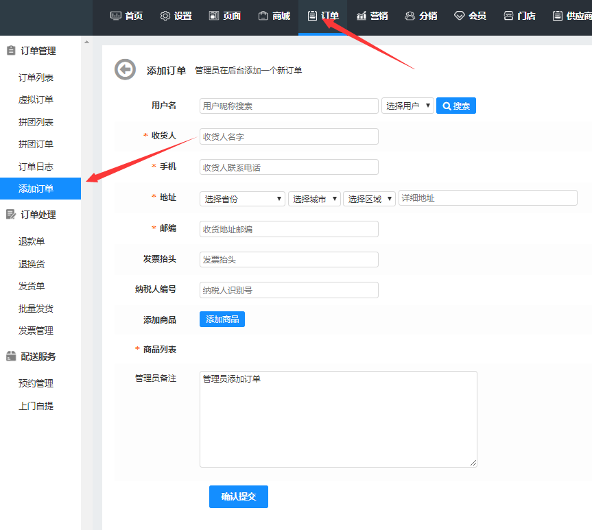Go to the 商城 shop bag menu
The image size is (592, 530).
[x=274, y=16]
